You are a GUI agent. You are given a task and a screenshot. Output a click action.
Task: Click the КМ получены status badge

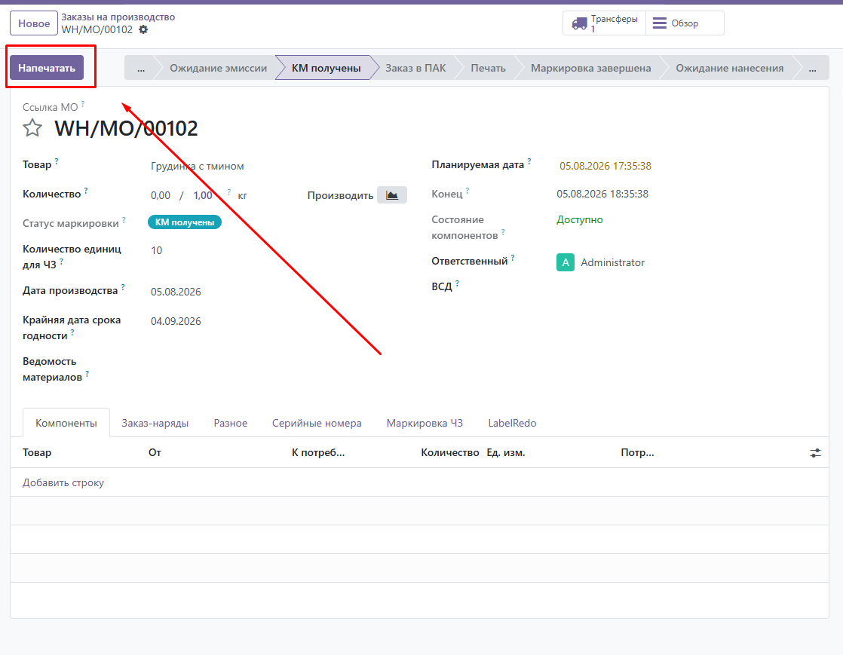point(185,222)
